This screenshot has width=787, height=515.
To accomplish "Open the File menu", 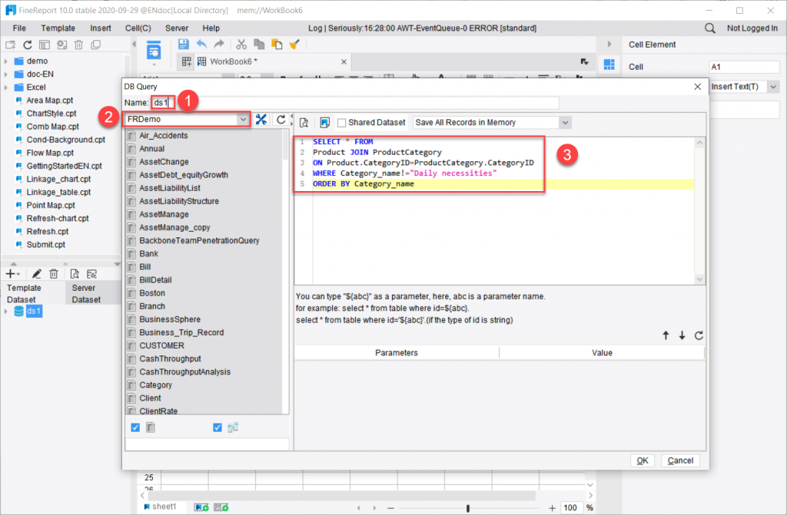I will coord(19,28).
